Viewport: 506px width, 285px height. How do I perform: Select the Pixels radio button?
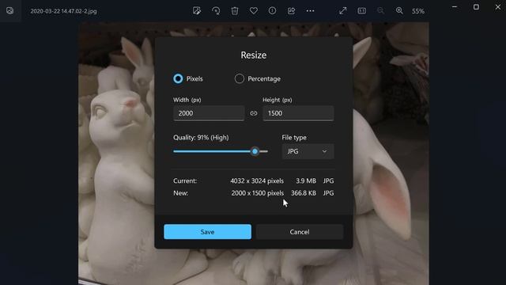pos(178,78)
